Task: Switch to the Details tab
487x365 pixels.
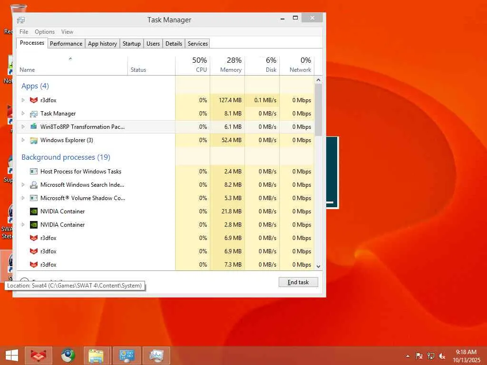Action: click(174, 44)
